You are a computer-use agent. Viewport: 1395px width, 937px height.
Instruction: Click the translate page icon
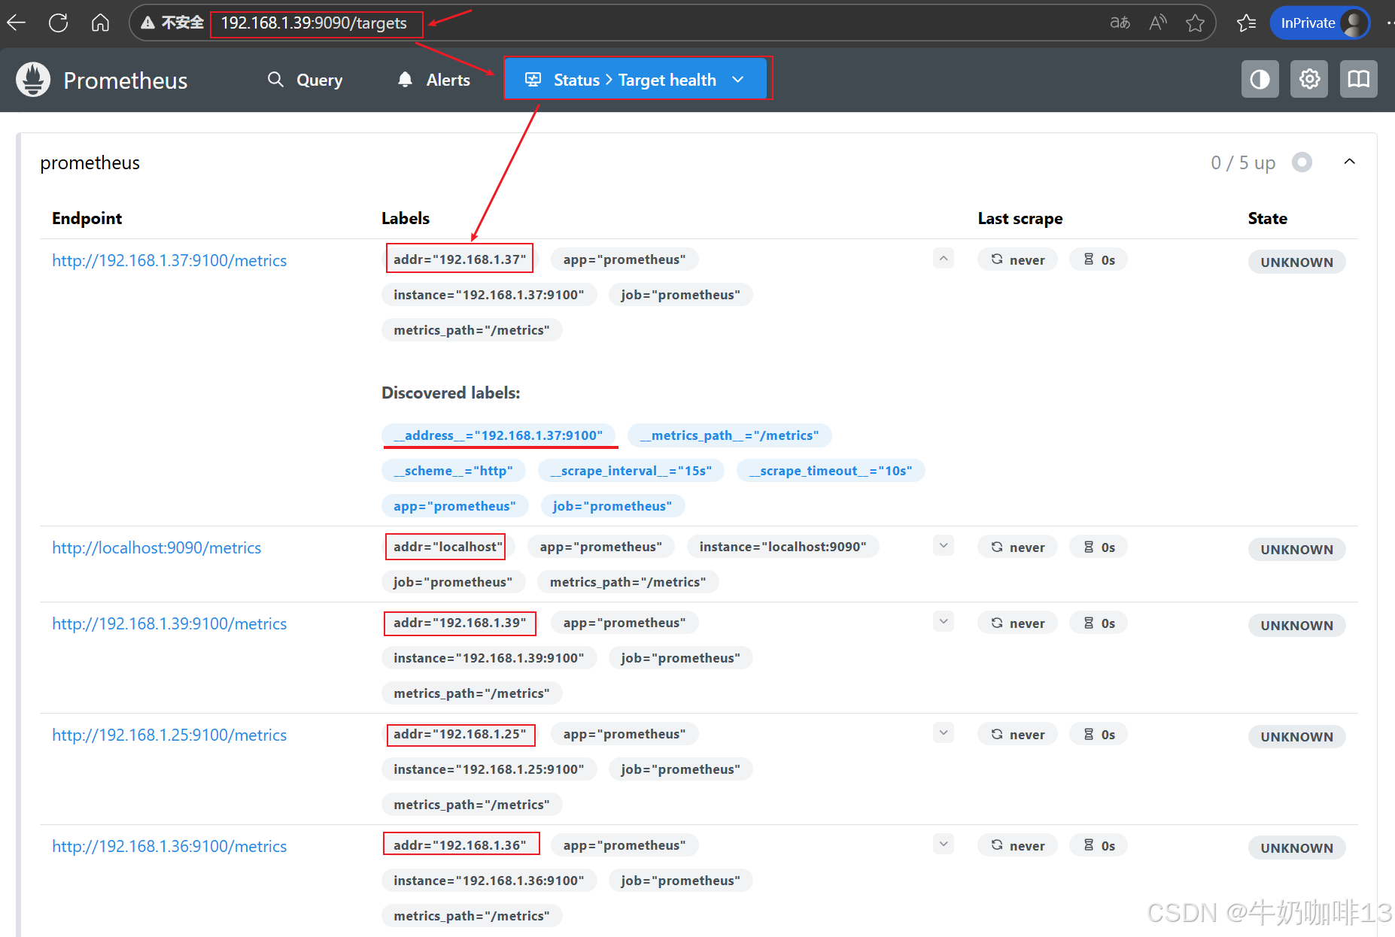tap(1120, 23)
